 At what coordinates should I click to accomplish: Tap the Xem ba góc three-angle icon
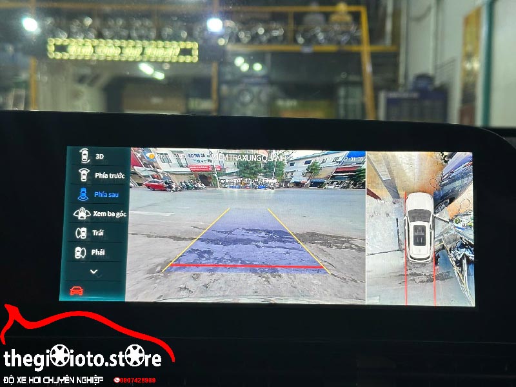(82, 213)
